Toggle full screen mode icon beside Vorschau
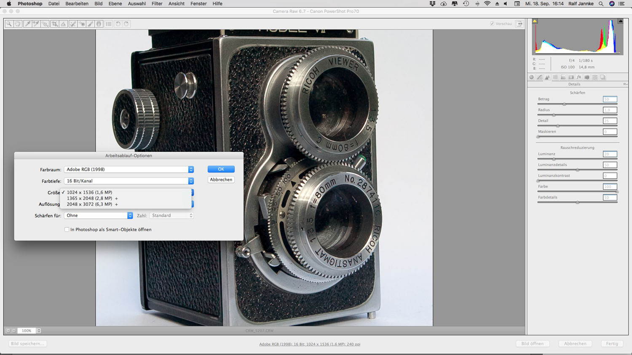 pyautogui.click(x=520, y=24)
